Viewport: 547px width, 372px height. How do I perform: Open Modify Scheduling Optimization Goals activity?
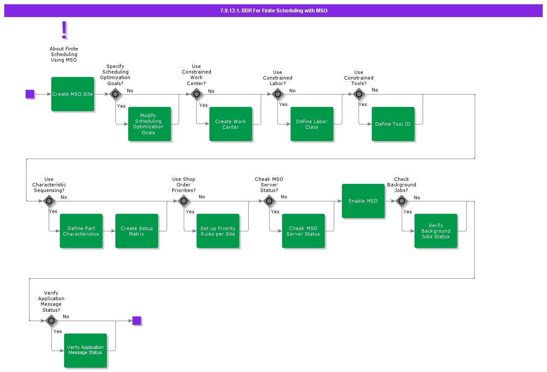[150, 124]
